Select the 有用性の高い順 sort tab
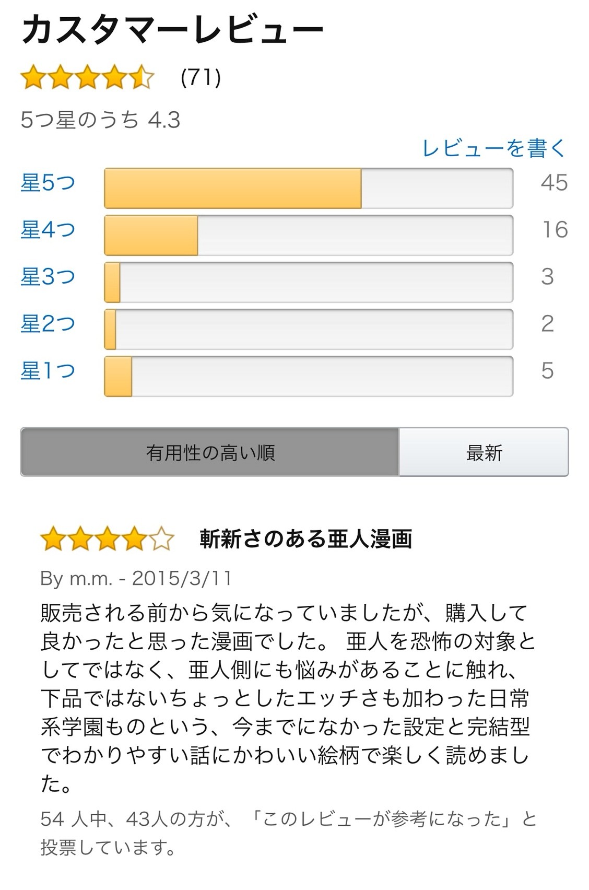The image size is (589, 890). [x=210, y=452]
